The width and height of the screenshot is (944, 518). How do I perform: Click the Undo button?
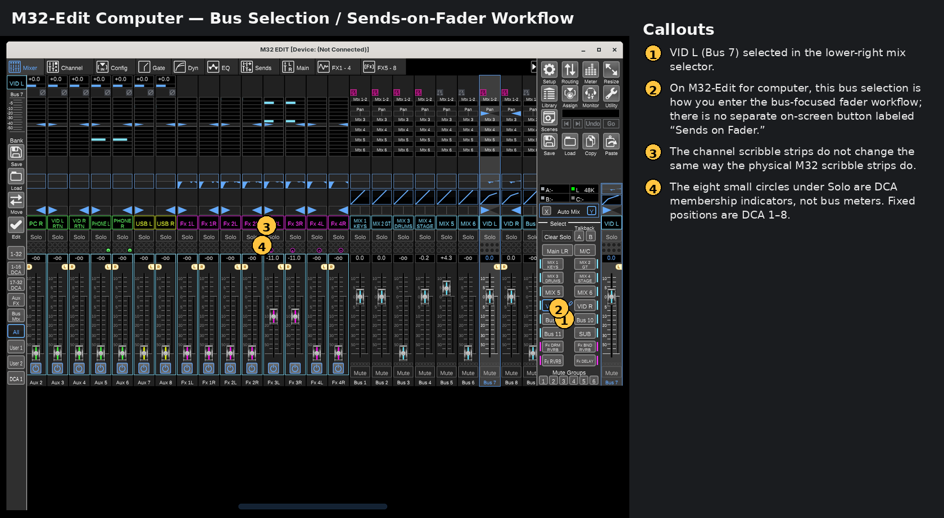tap(593, 124)
